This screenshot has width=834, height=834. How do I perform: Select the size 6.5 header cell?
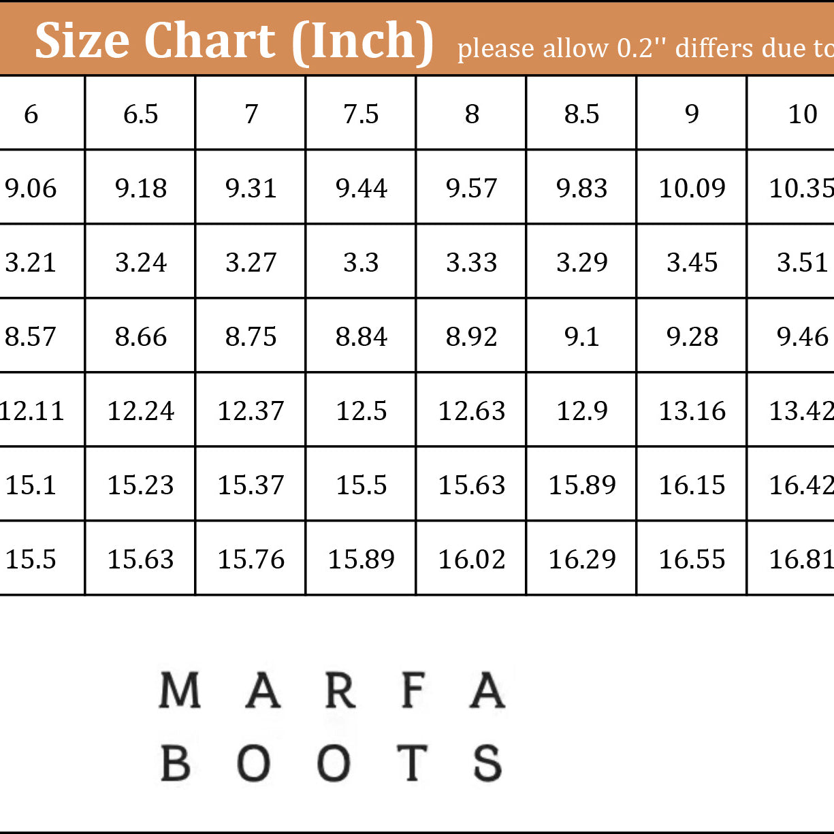(x=140, y=114)
